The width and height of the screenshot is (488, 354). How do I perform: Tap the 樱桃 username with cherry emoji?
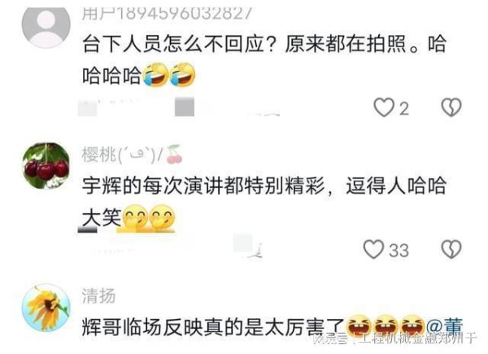(132, 155)
